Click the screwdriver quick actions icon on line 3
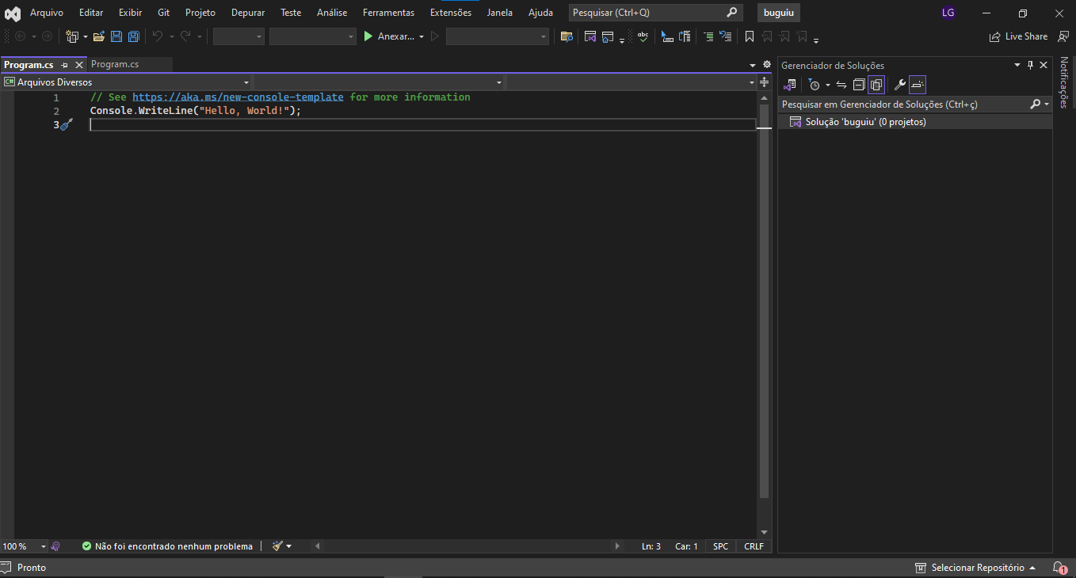Viewport: 1076px width, 578px height. [67, 124]
